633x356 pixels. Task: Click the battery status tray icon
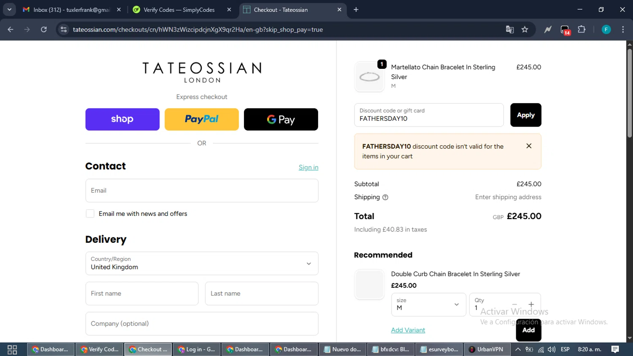(x=529, y=350)
